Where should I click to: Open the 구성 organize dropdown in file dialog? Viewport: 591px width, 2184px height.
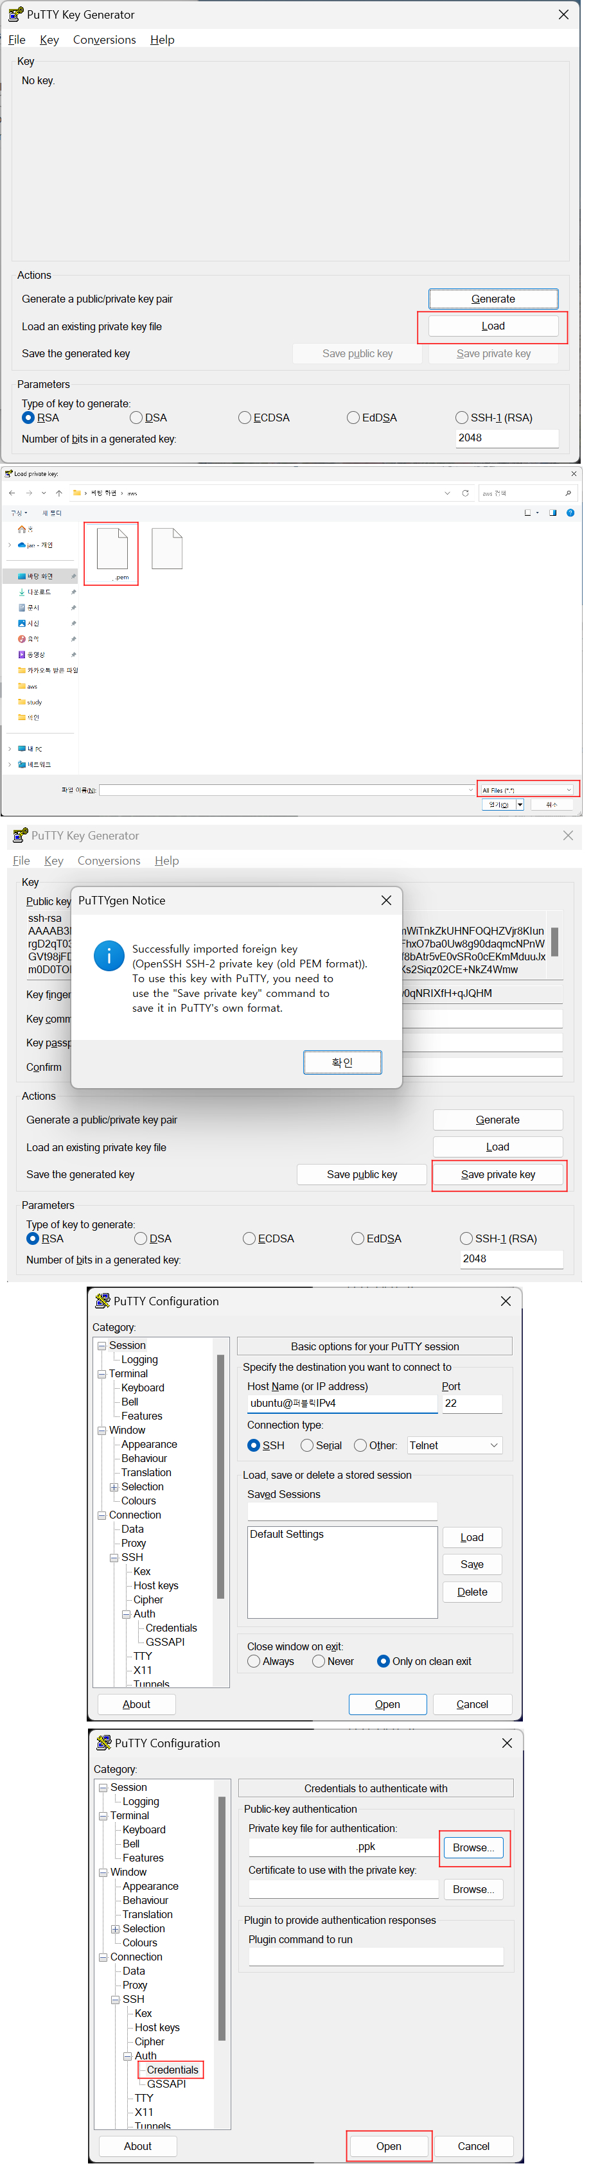coord(19,513)
